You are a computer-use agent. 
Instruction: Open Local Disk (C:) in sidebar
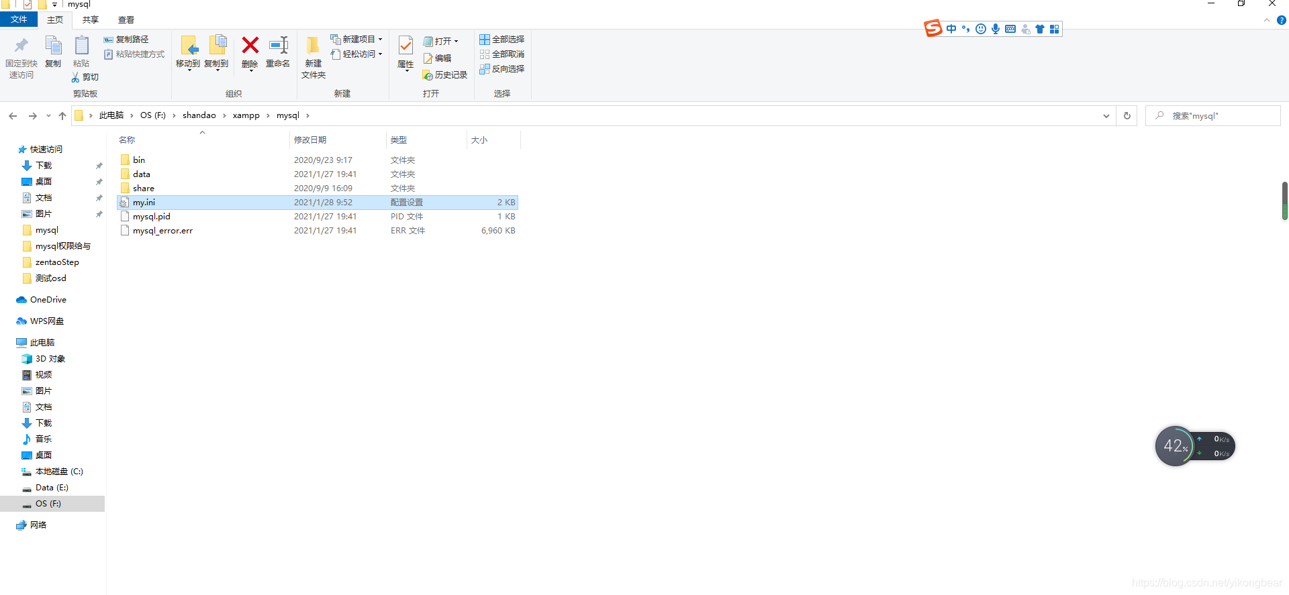tap(52, 472)
